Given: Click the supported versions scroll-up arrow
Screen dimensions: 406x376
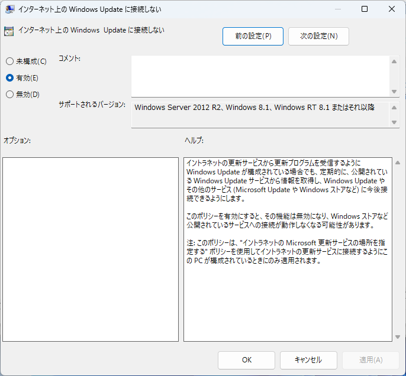Looking at the screenshot, I should click(x=395, y=106).
